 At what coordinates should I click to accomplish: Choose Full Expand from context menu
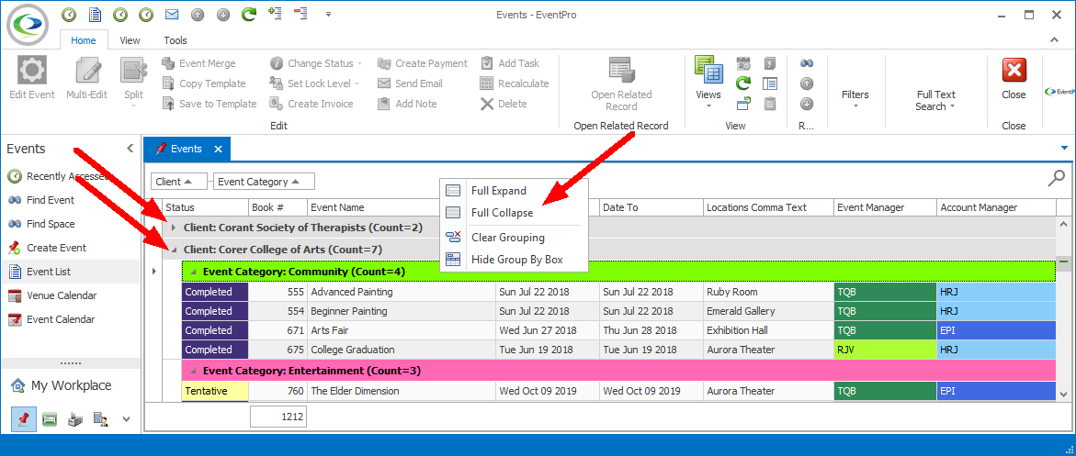tap(514, 191)
